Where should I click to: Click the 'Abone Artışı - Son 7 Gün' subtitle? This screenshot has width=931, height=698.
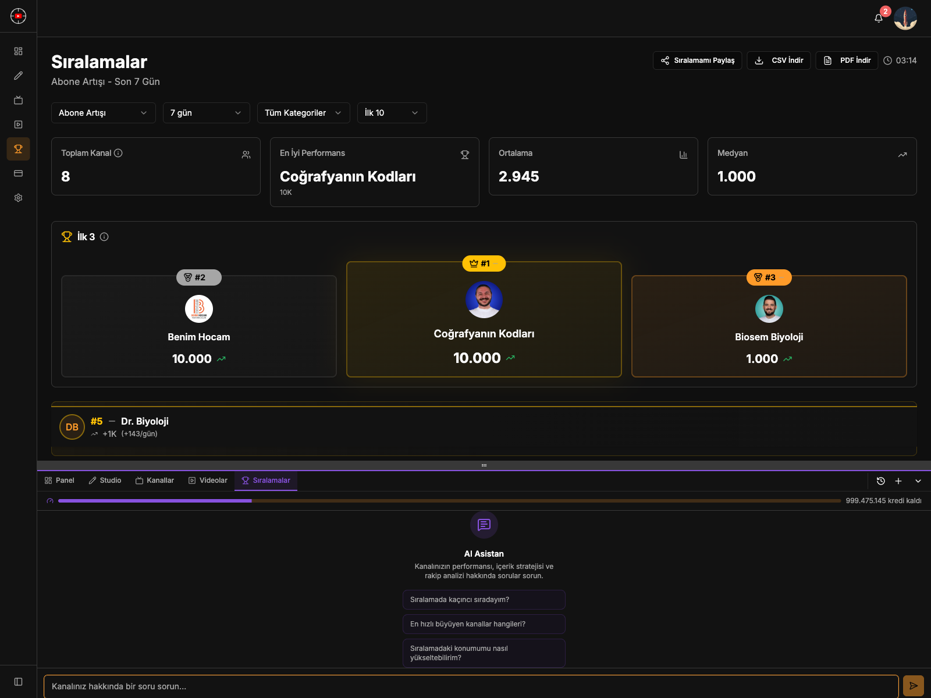coord(105,81)
